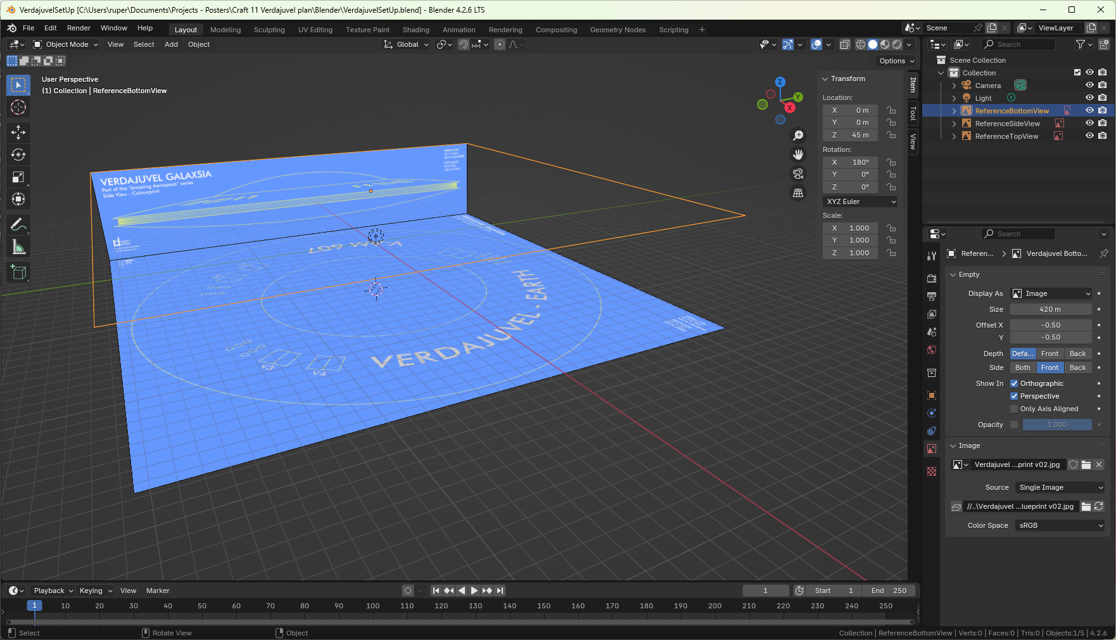Switch to camera view via sidebar camera icon
This screenshot has width=1116, height=640.
coord(798,174)
